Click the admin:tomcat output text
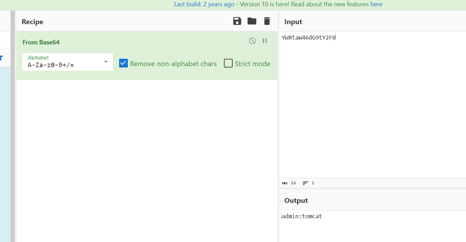 pos(302,216)
